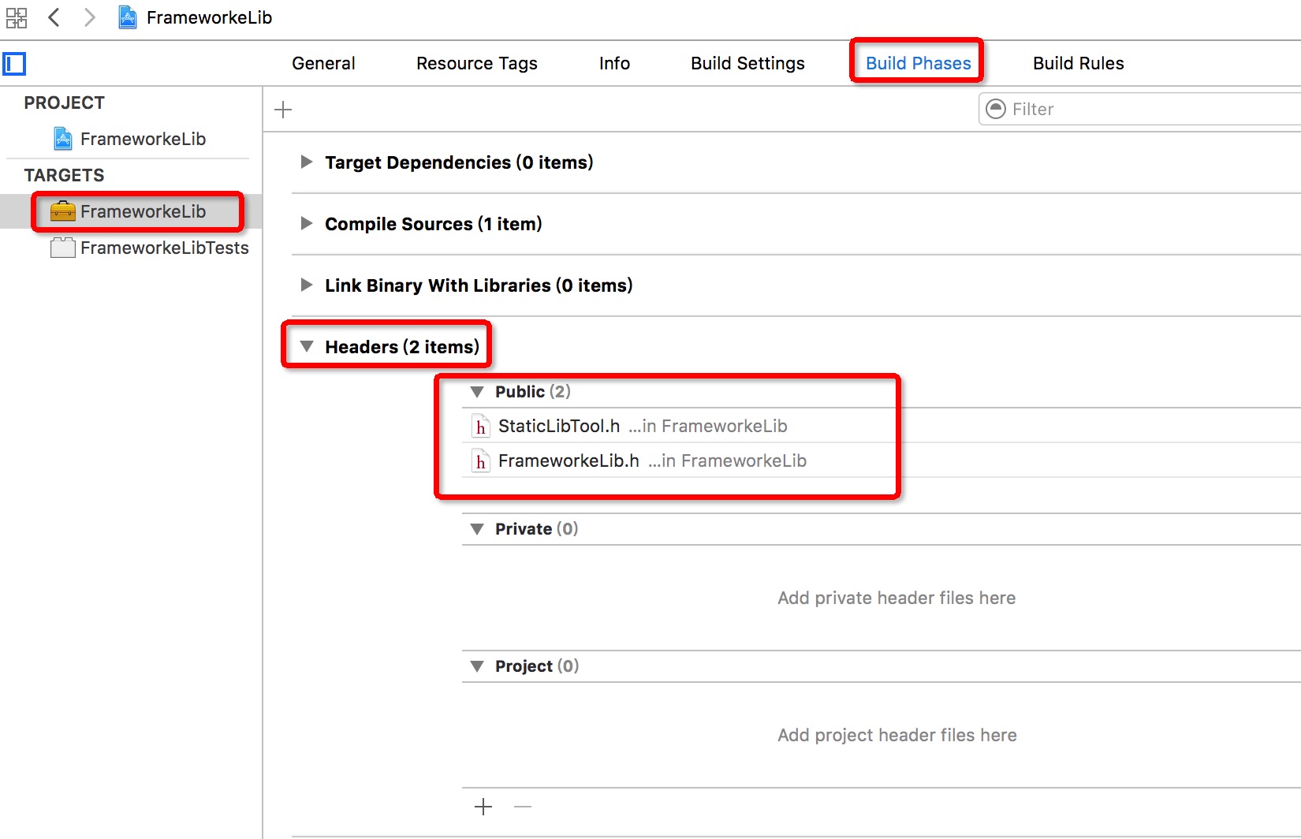Viewport: 1301px width, 839px height.
Task: Collapse the Public headers group
Action: coord(477,392)
